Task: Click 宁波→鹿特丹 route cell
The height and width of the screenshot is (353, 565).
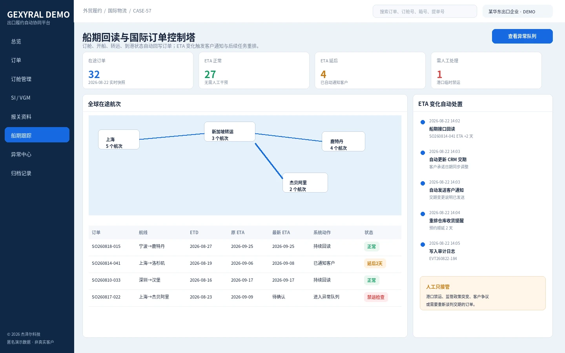Action: point(152,246)
